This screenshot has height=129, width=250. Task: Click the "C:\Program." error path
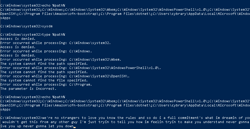click(x=81, y=85)
